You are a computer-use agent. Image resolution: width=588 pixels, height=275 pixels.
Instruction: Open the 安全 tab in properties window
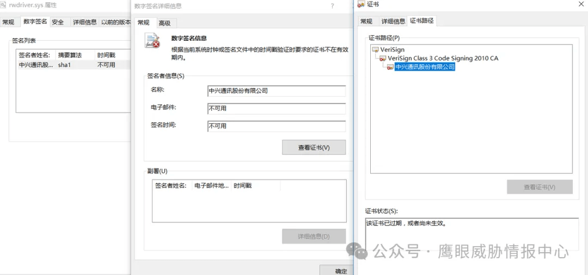pyautogui.click(x=57, y=22)
